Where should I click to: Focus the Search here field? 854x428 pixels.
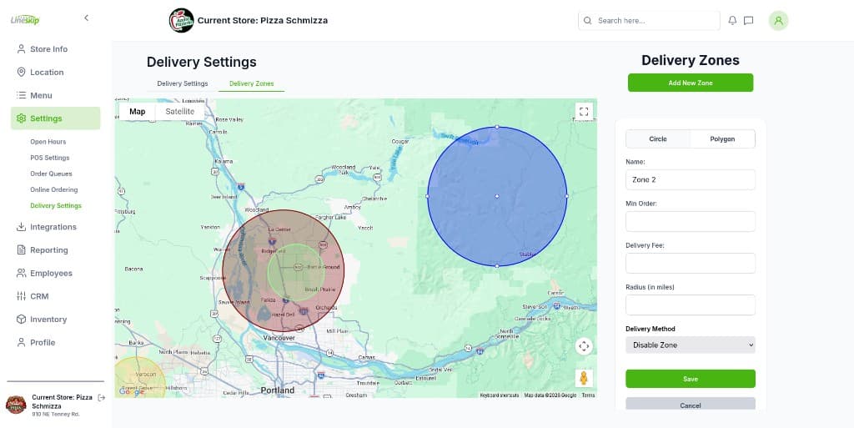pyautogui.click(x=649, y=21)
